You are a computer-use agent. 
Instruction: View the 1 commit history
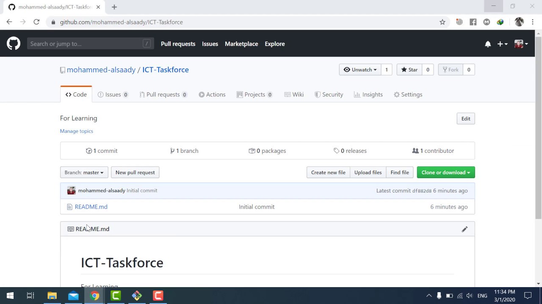(x=102, y=151)
